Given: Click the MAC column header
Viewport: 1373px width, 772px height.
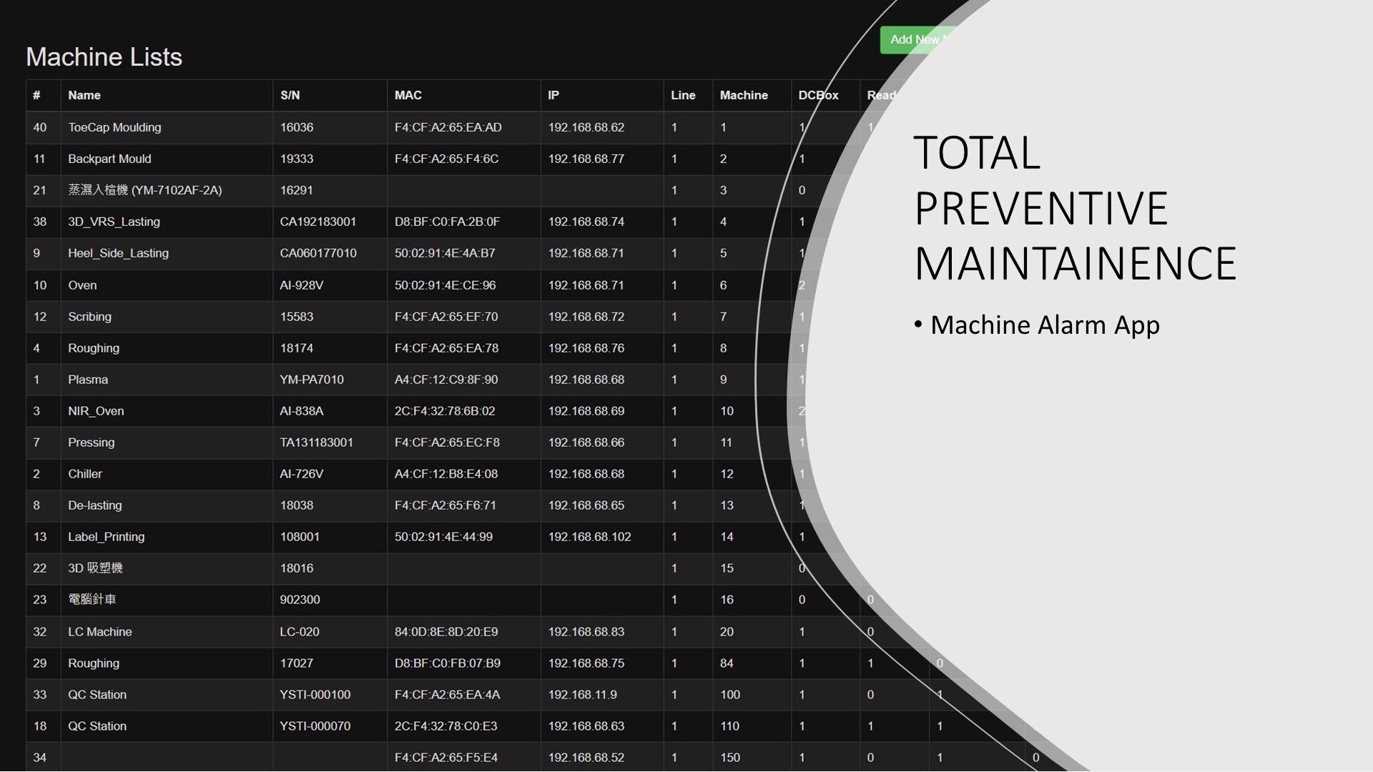Looking at the screenshot, I should [408, 95].
